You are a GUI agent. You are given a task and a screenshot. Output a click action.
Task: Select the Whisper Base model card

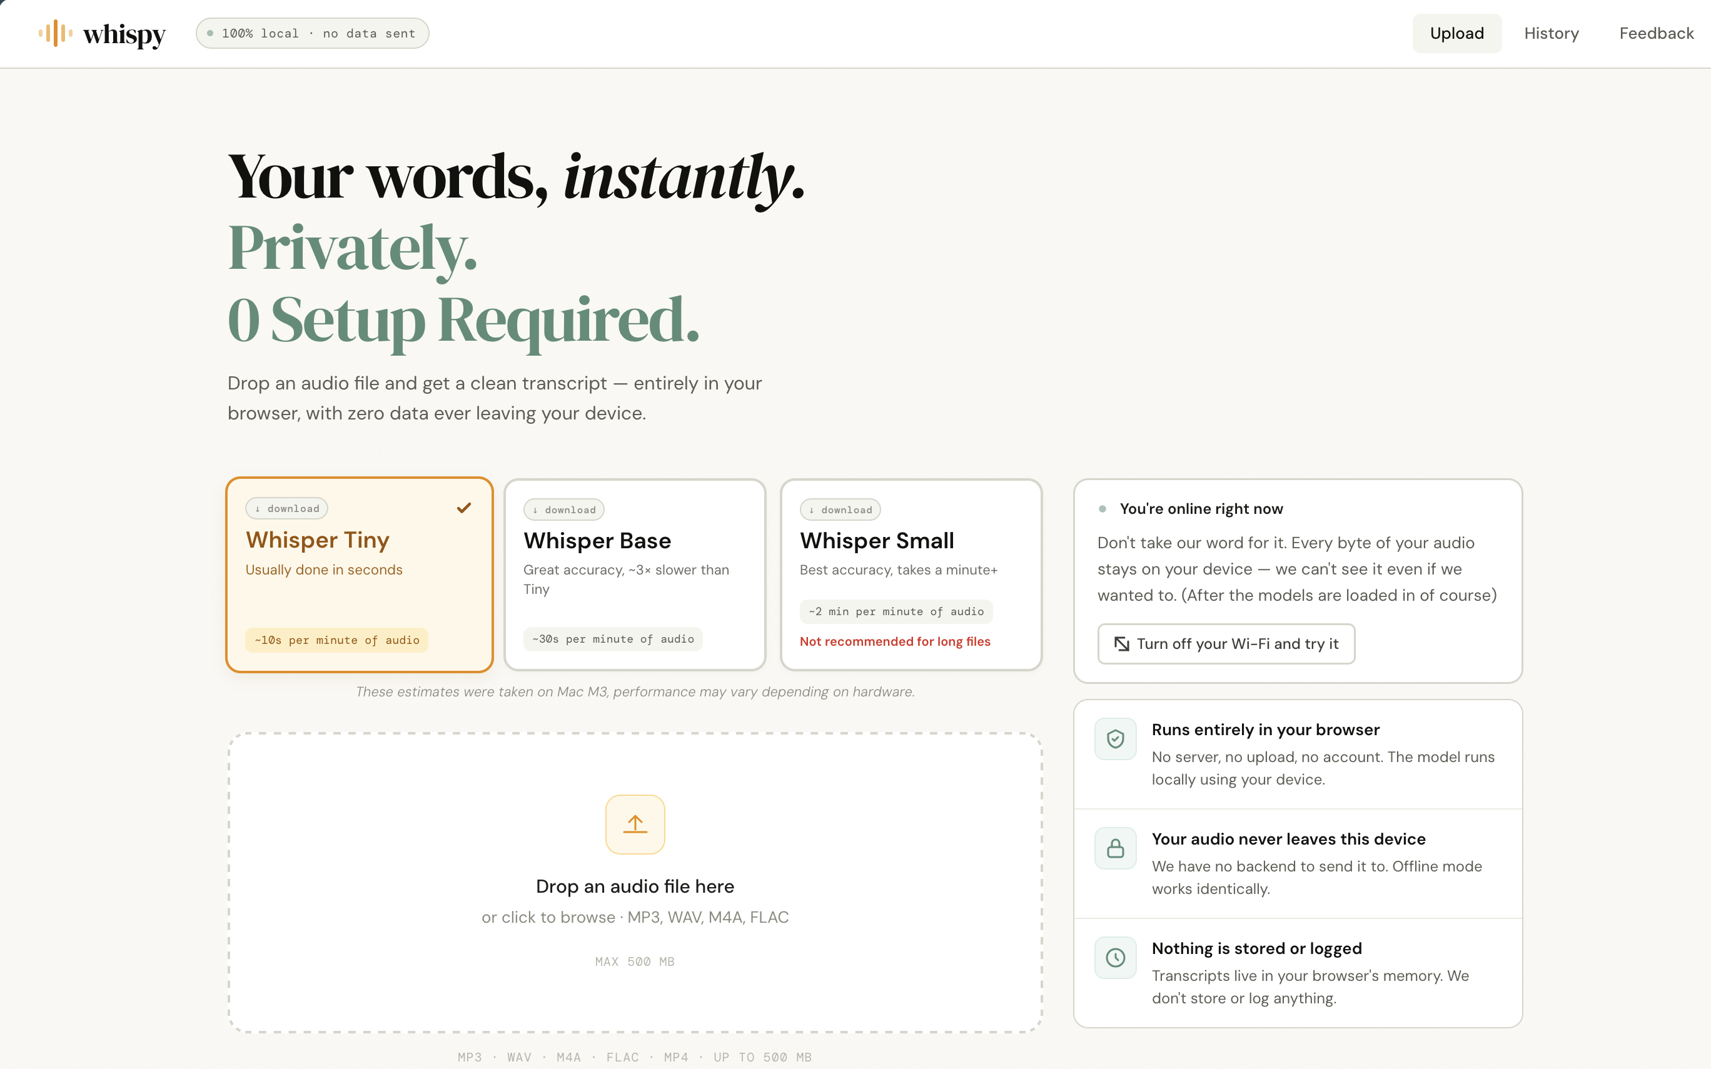(x=635, y=574)
